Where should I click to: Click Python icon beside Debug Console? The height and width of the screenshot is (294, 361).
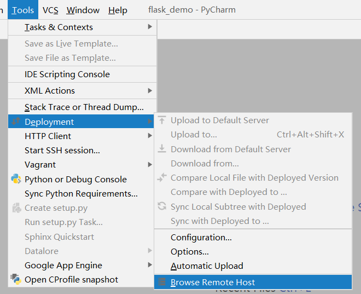pyautogui.click(x=16, y=179)
